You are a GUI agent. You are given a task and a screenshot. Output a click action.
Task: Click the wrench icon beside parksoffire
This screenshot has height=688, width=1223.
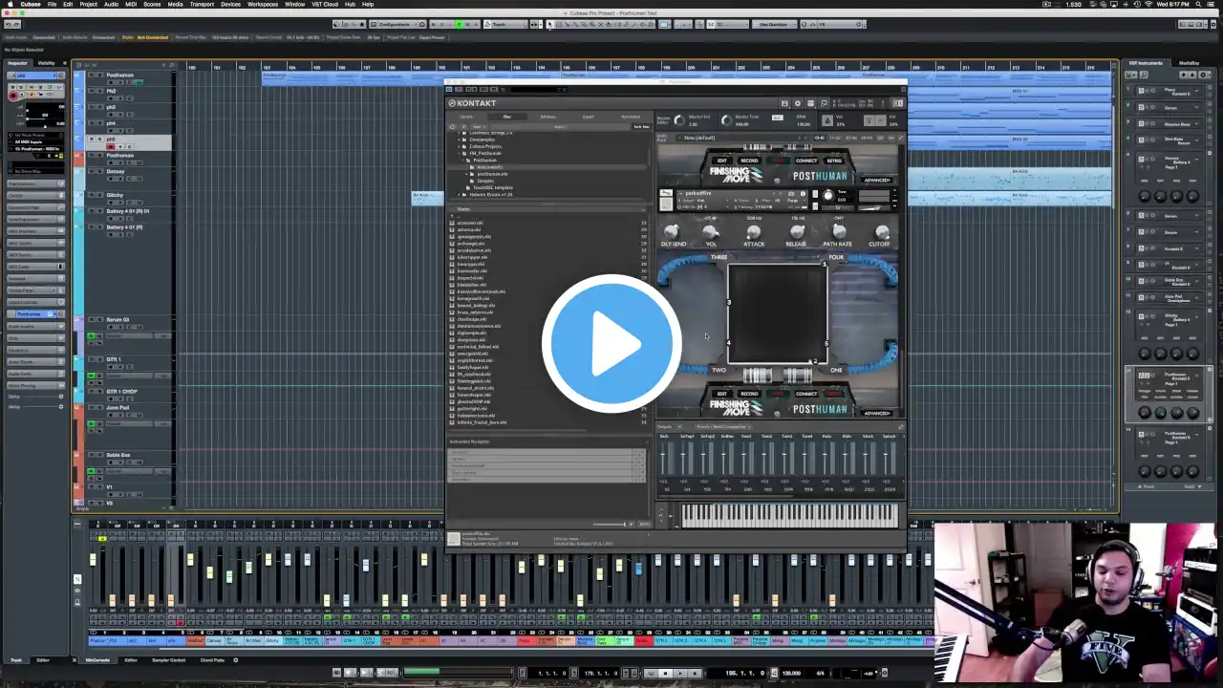[666, 194]
